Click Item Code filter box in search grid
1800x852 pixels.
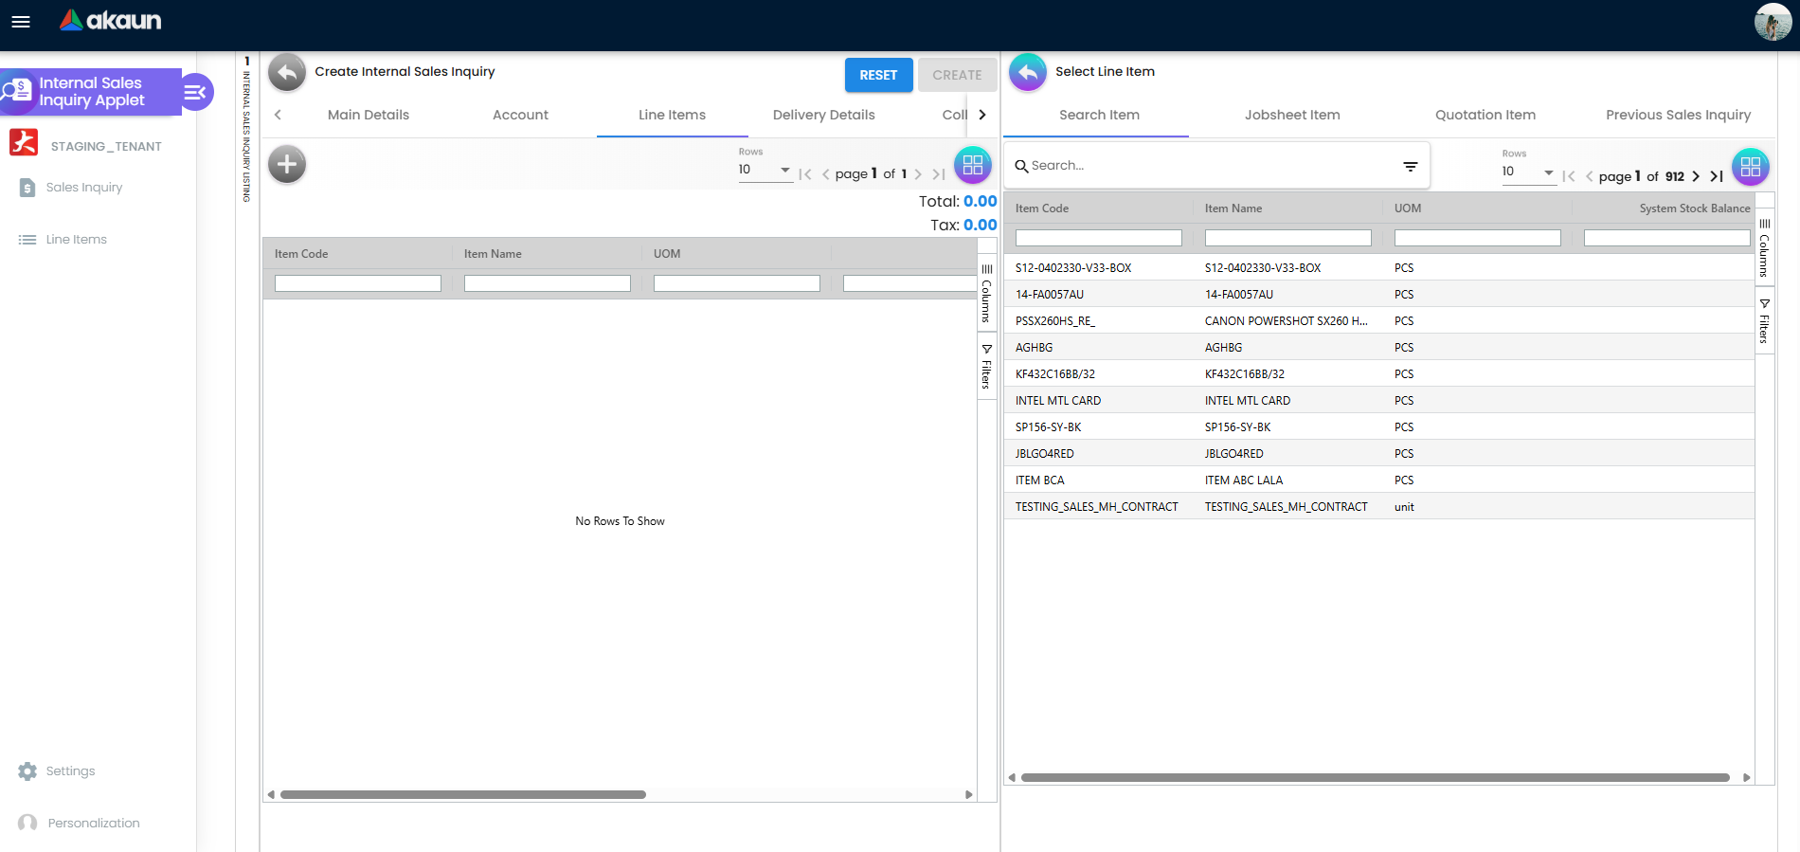1098,238
